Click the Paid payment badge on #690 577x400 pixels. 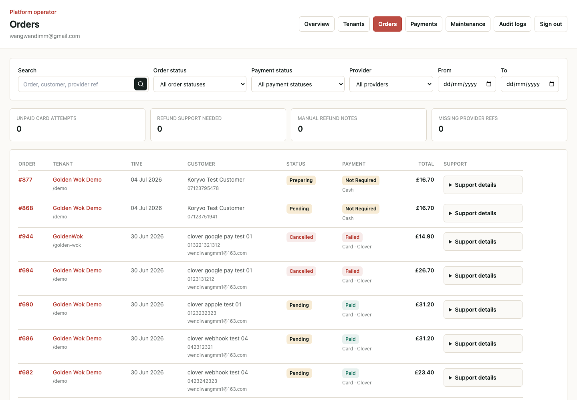351,305
